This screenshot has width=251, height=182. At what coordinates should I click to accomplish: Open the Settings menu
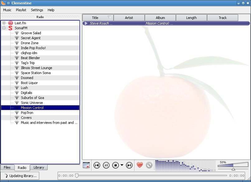click(x=37, y=10)
